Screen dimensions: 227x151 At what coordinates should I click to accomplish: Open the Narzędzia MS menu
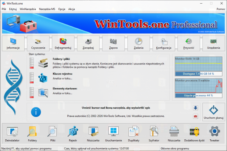point(47,9)
